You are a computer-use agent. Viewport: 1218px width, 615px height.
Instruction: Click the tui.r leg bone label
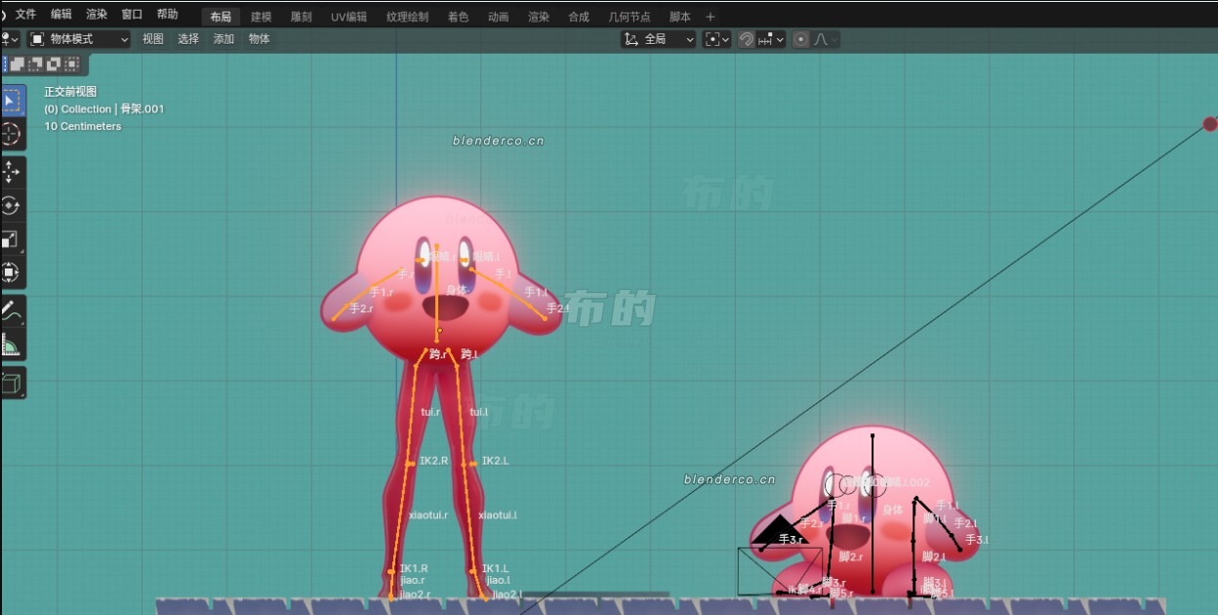[430, 412]
